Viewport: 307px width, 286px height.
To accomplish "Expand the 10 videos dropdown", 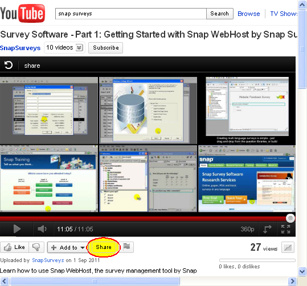I will tap(64, 48).
